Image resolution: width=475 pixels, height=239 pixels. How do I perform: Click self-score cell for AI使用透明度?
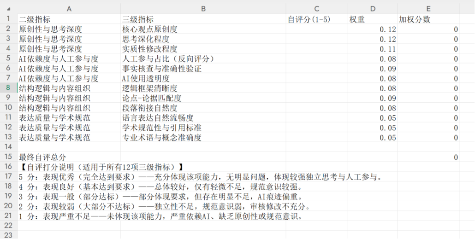pyautogui.click(x=317, y=78)
